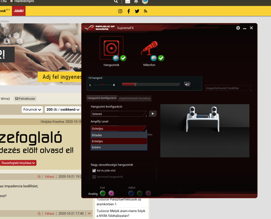The image size is (271, 219).
Task: Open Facebook link in browser page
Action: (x=129, y=11)
